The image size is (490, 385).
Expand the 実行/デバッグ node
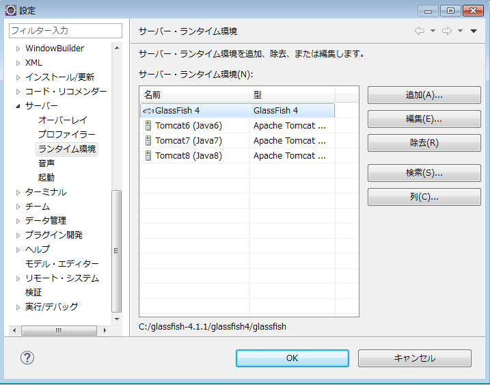(x=18, y=308)
